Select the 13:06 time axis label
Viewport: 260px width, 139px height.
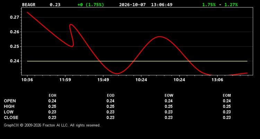(x=217, y=80)
